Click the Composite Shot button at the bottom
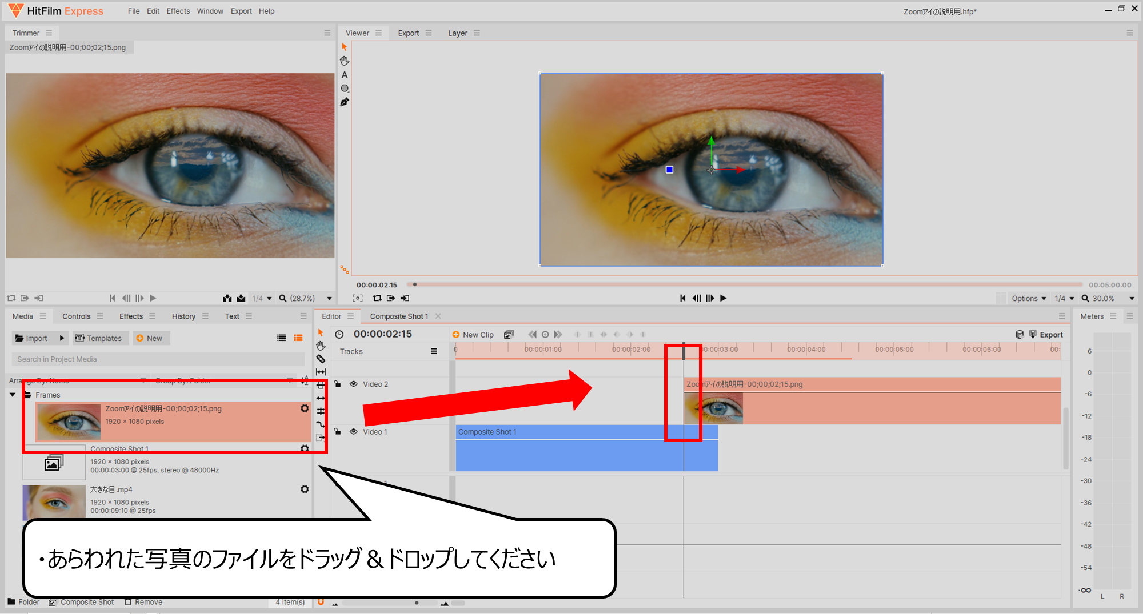The image size is (1143, 614). [82, 602]
